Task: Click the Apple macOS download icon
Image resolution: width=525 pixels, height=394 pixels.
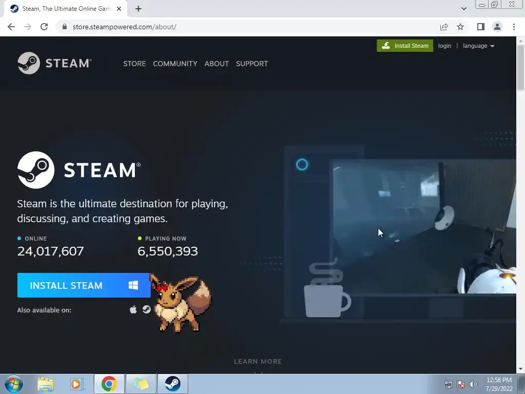Action: pyautogui.click(x=133, y=309)
